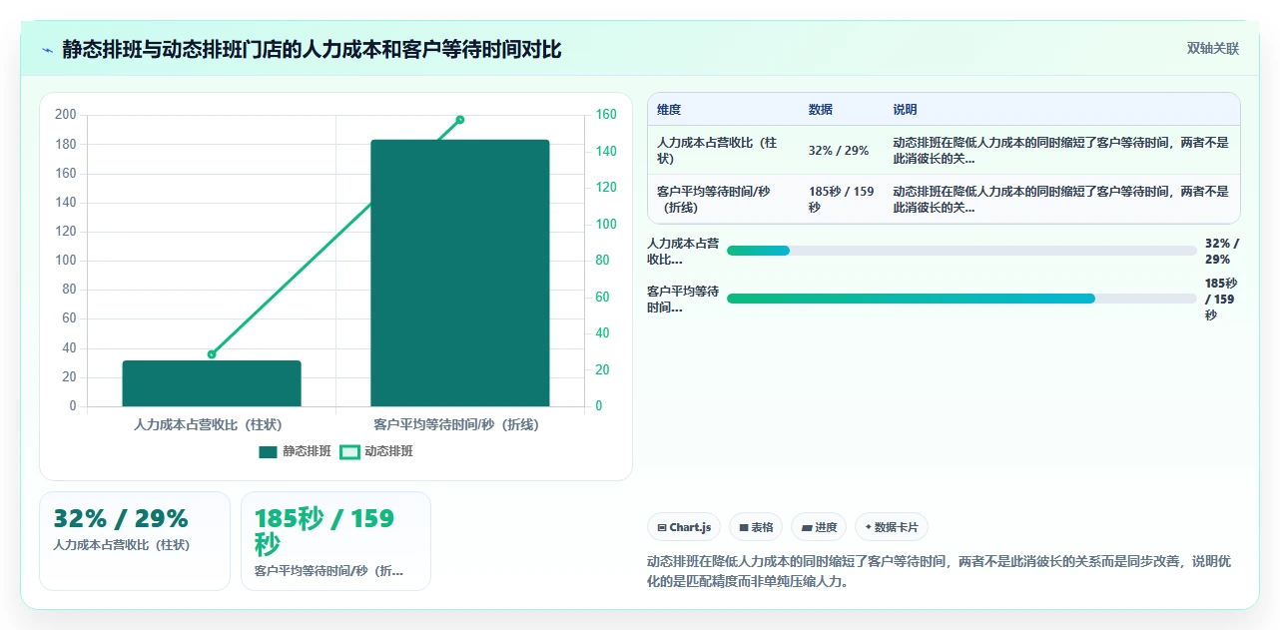The width and height of the screenshot is (1280, 630).
Task: Click the 32% / 29% value beside progress bar
Action: [1222, 251]
